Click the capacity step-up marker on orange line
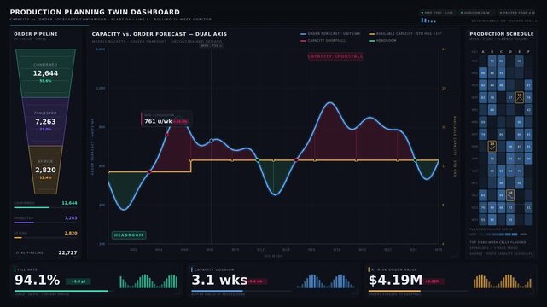 tap(191, 160)
